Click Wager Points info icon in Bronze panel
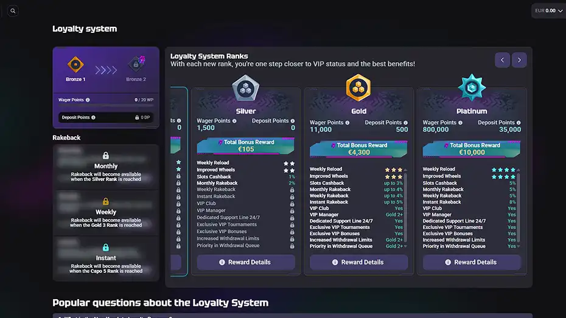This screenshot has height=318, width=566. coord(88,100)
